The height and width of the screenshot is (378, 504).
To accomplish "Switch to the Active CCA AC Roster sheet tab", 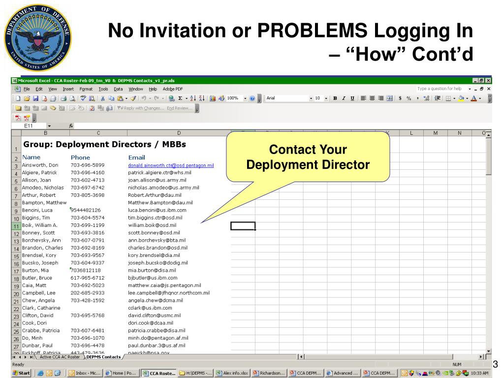I will coord(60,357).
